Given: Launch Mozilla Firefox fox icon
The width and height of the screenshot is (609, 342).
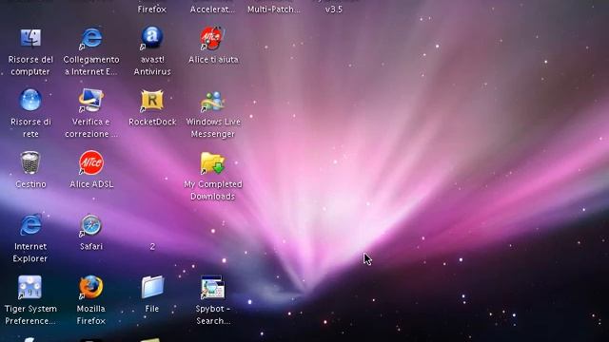Looking at the screenshot, I should [91, 287].
